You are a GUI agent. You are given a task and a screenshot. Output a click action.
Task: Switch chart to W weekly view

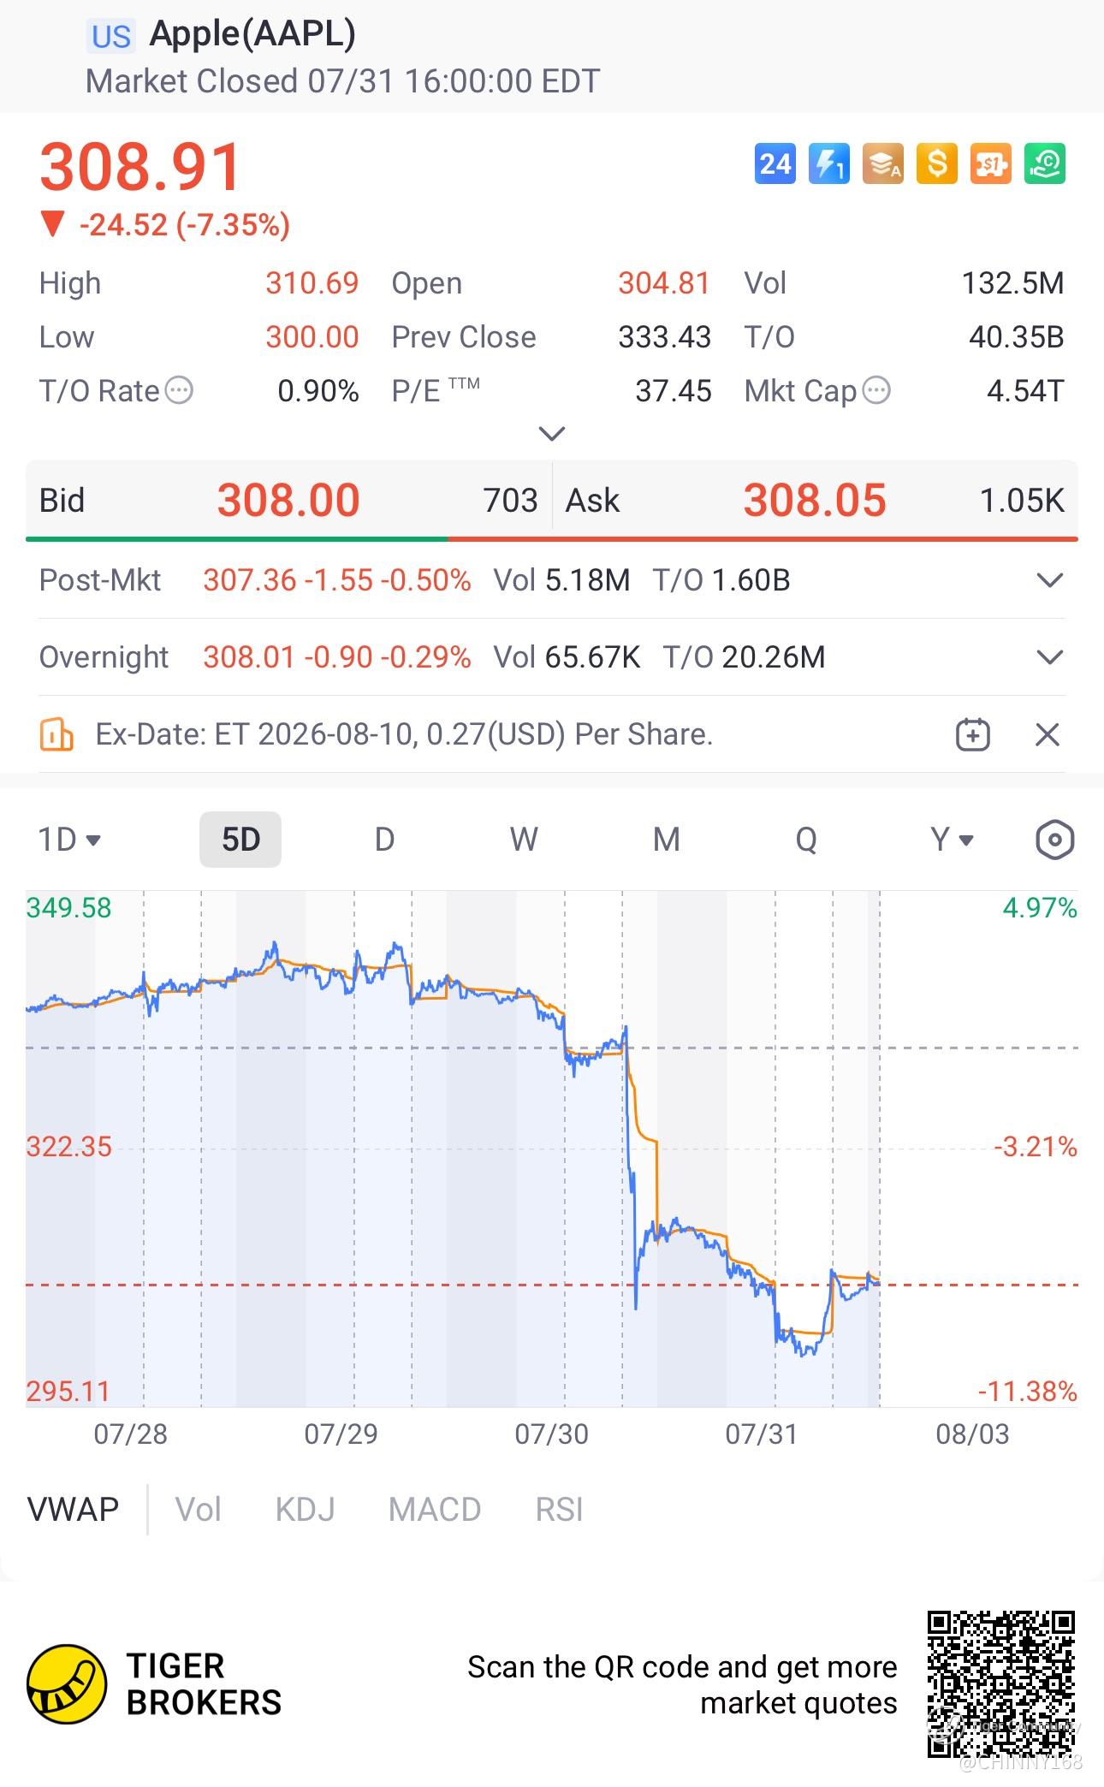pos(524,840)
